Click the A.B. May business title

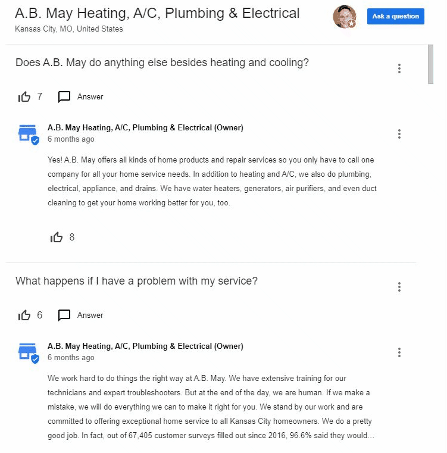157,13
